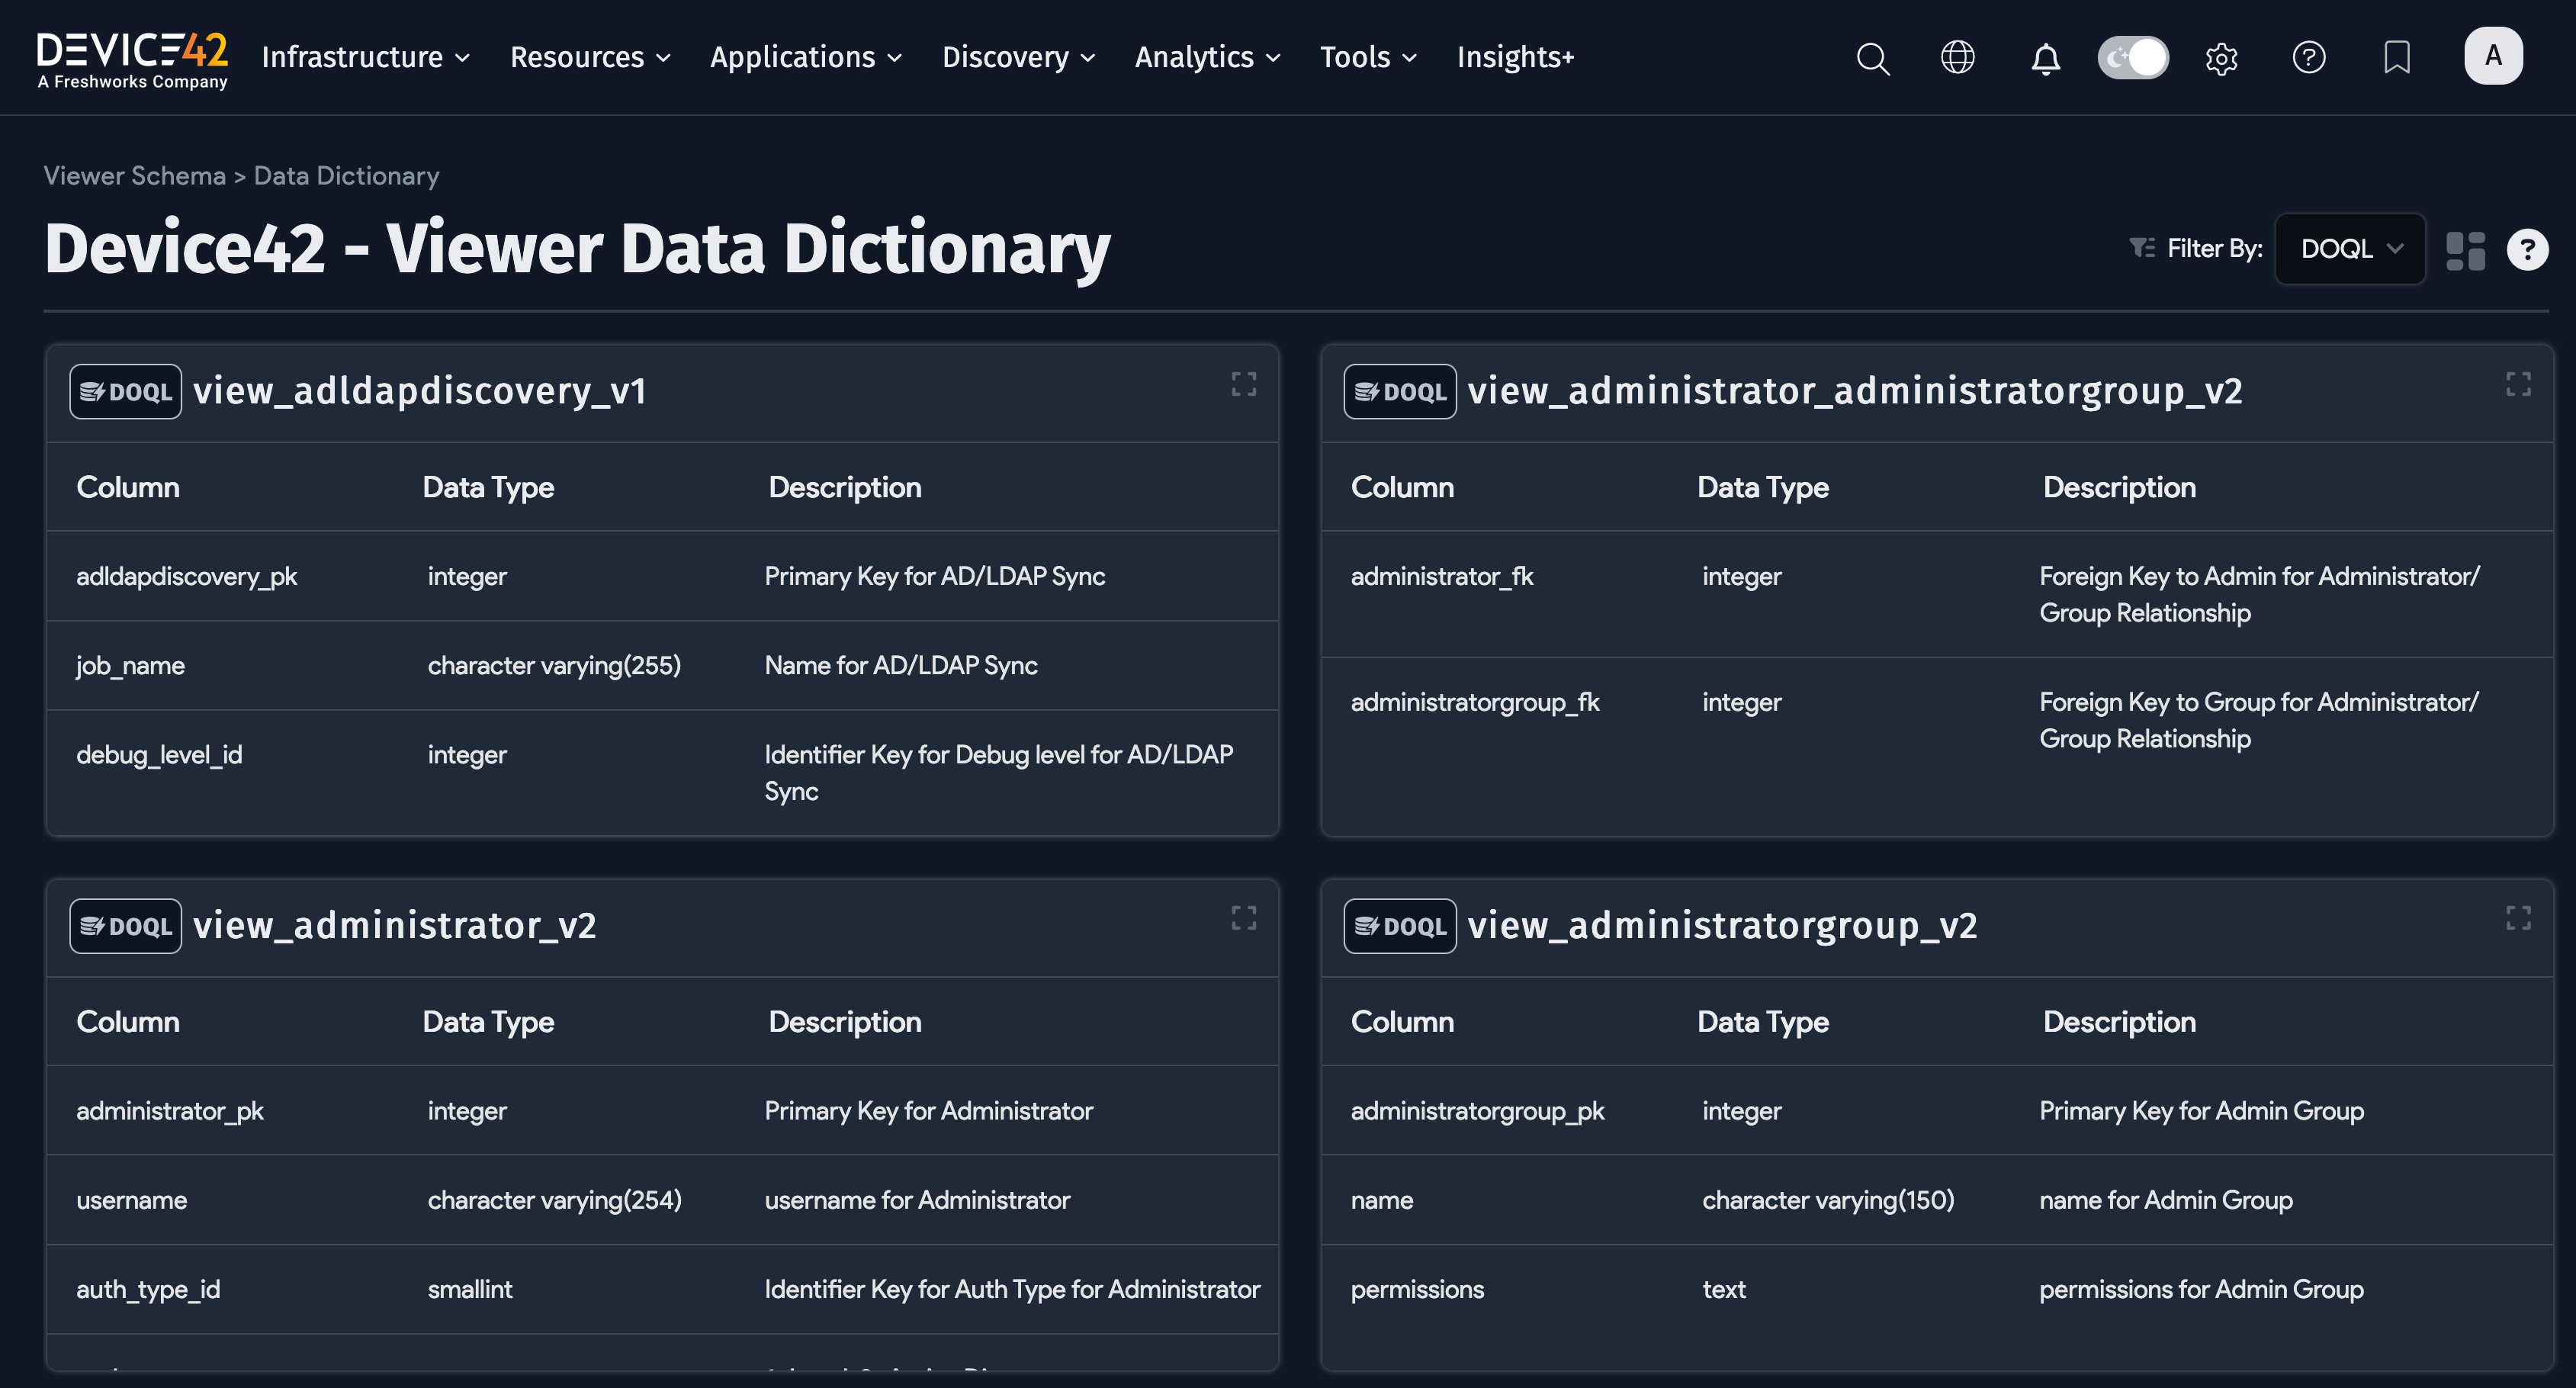Select the permissions column cell
Image resolution: width=2576 pixels, height=1388 pixels.
pos(1417,1290)
